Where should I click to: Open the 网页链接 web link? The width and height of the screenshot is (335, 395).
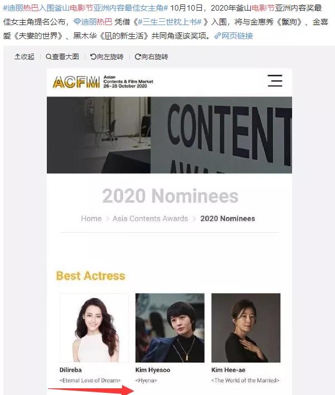click(x=234, y=36)
